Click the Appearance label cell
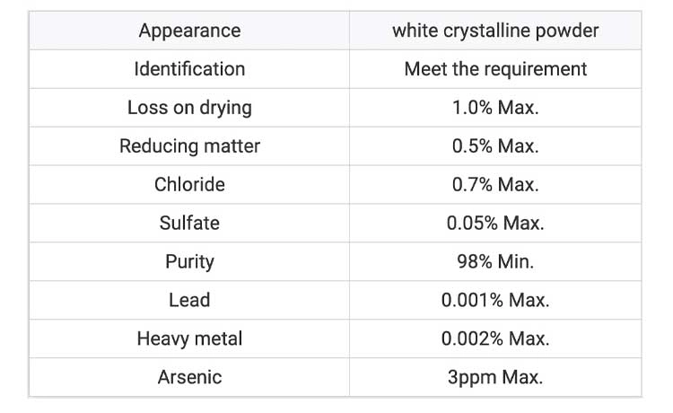This screenshot has width=673, height=413. pyautogui.click(x=189, y=31)
